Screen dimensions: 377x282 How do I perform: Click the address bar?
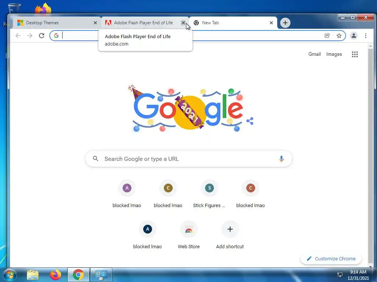(198, 36)
